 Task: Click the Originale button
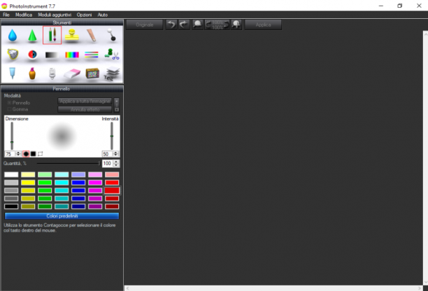144,25
